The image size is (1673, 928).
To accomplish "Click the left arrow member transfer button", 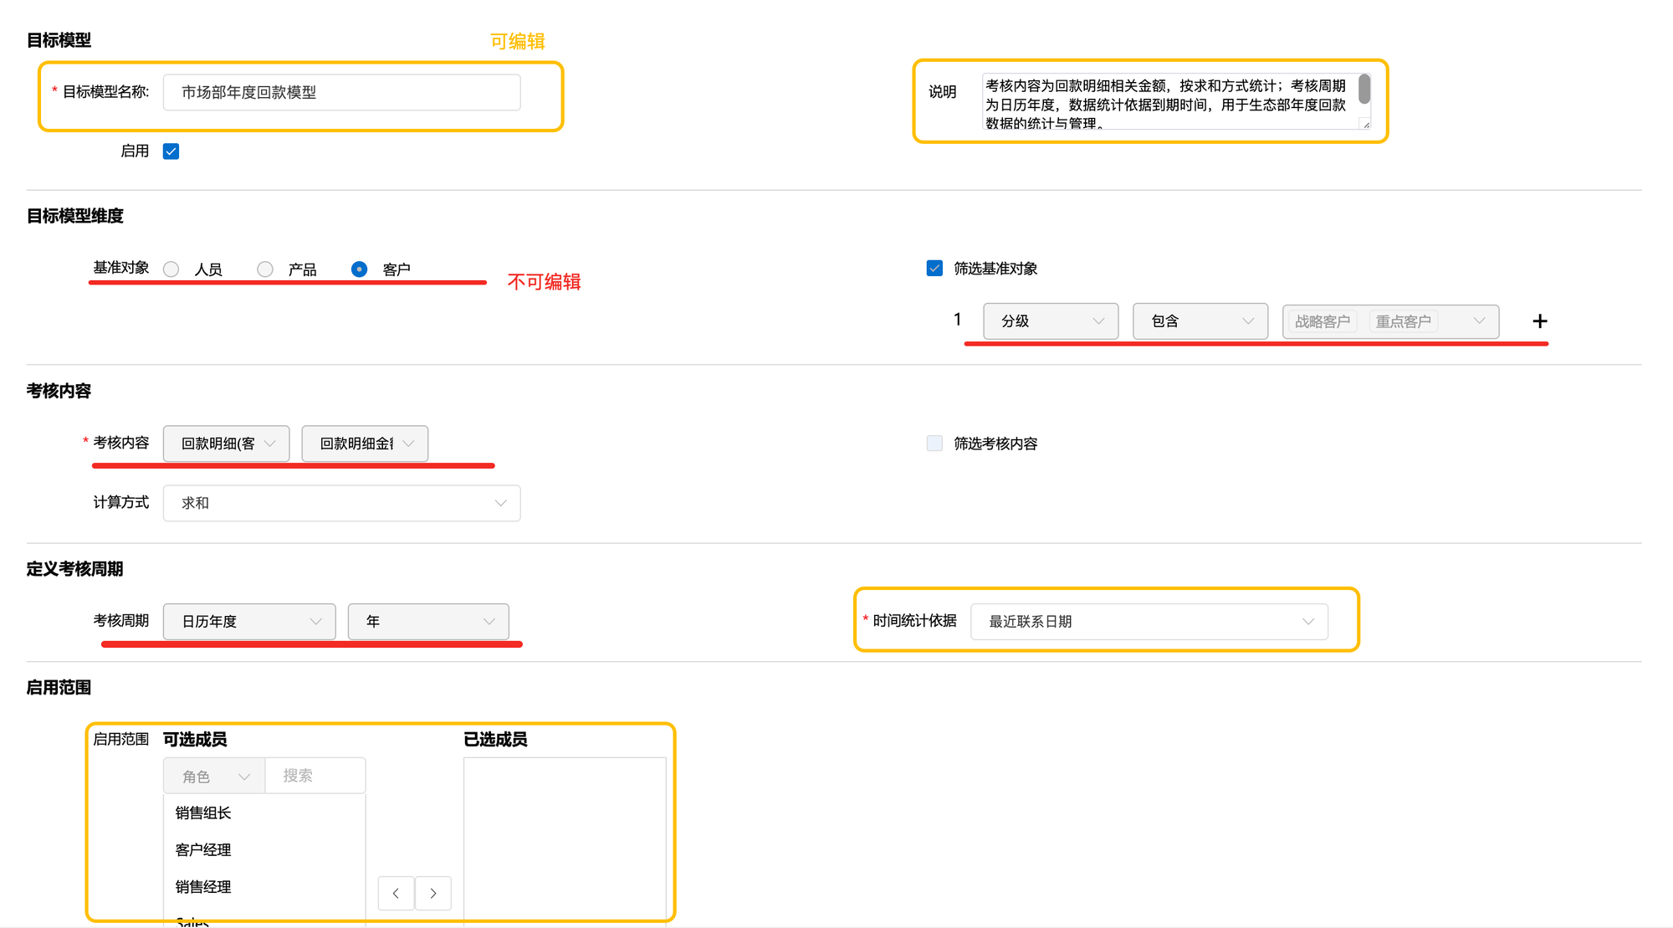I will 396,893.
